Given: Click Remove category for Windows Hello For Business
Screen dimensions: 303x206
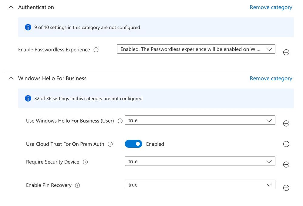Looking at the screenshot, I should point(271,78).
